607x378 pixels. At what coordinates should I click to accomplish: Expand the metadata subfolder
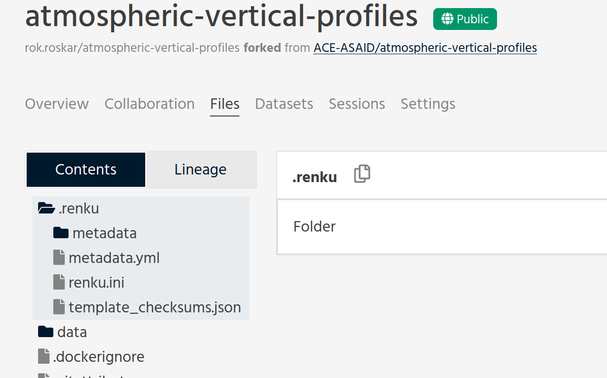pos(104,233)
